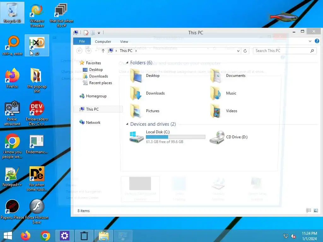Open the File tab in Explorer
The width and height of the screenshot is (323, 242).
(82, 41)
